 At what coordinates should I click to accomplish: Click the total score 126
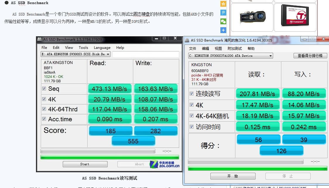click(x=282, y=151)
